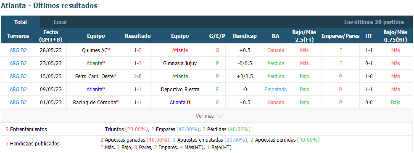Click the Bajo/Más 0.75(HT) header
Image resolution: width=414 pixels, height=153 pixels.
tap(395, 36)
